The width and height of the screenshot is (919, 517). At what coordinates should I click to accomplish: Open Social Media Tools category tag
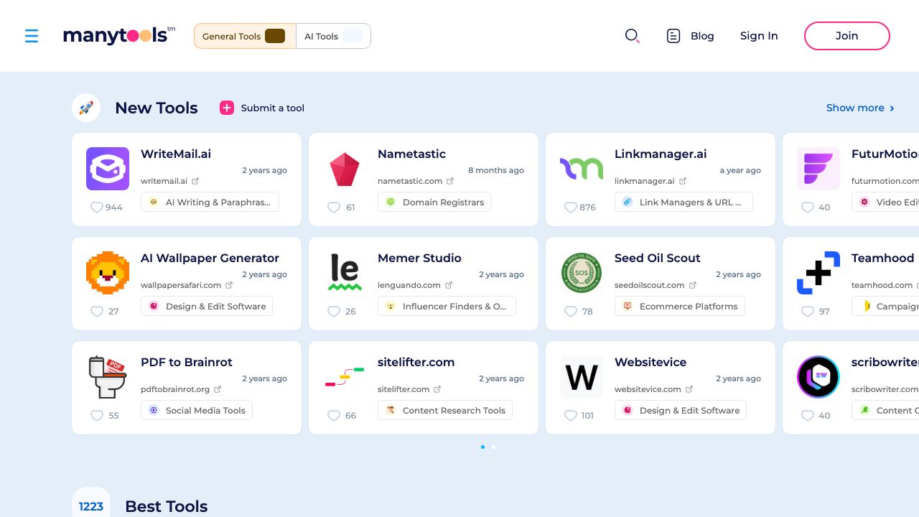click(x=197, y=410)
